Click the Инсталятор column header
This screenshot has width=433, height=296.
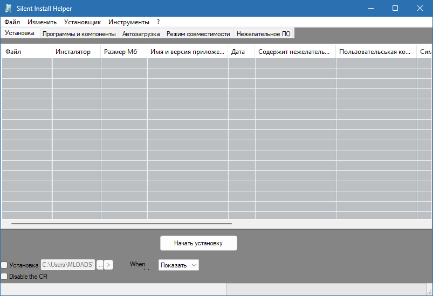76,52
